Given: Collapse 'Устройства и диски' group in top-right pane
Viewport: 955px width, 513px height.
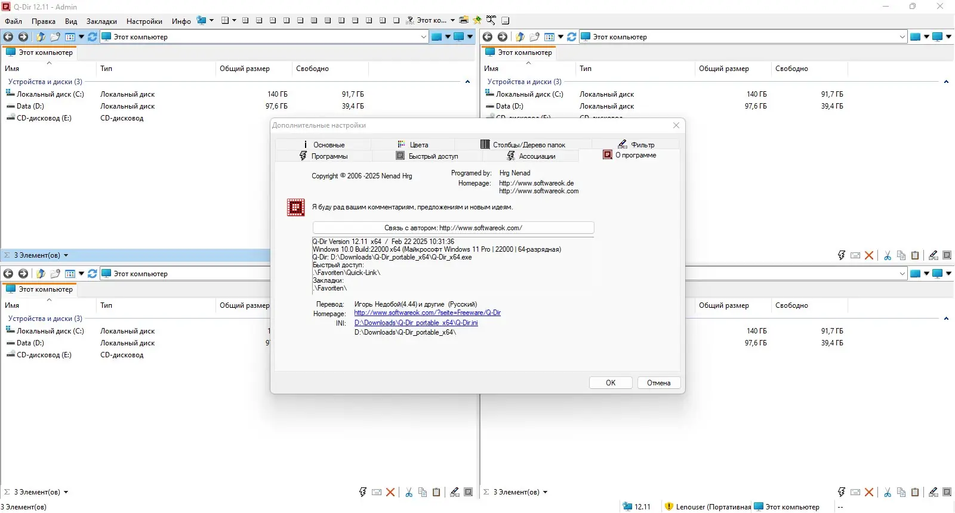Looking at the screenshot, I should [x=946, y=82].
